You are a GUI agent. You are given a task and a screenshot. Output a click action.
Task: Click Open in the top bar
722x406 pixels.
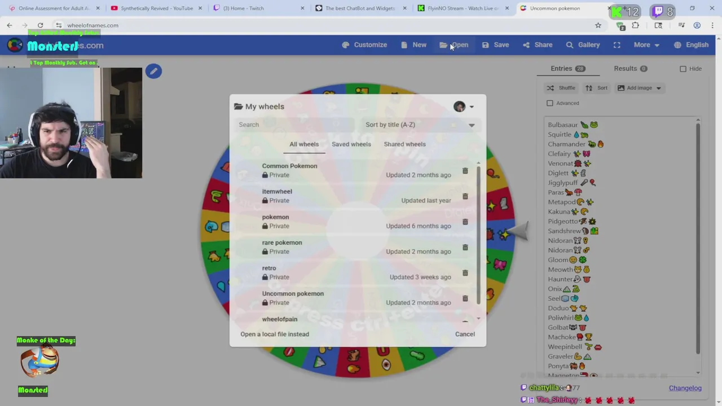click(454, 45)
